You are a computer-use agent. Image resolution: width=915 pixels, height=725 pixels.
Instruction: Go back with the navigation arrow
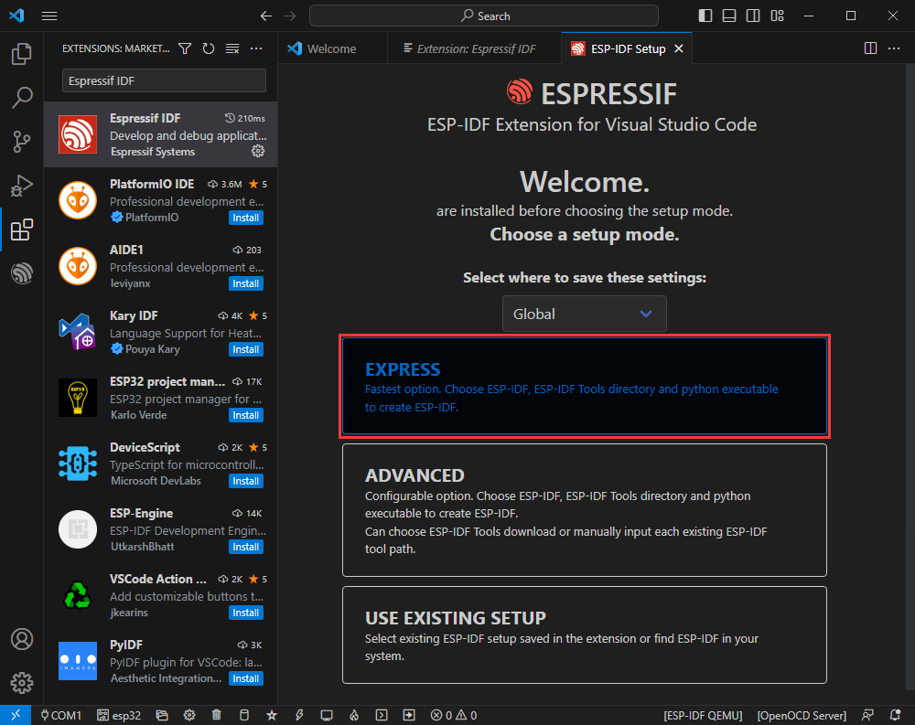click(x=266, y=16)
